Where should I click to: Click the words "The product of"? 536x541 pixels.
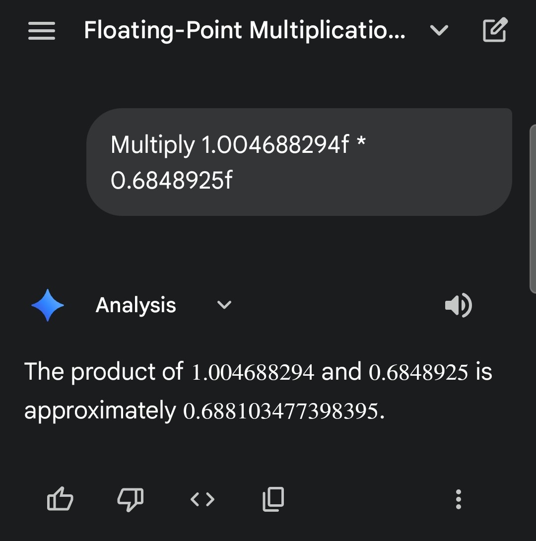pyautogui.click(x=103, y=372)
